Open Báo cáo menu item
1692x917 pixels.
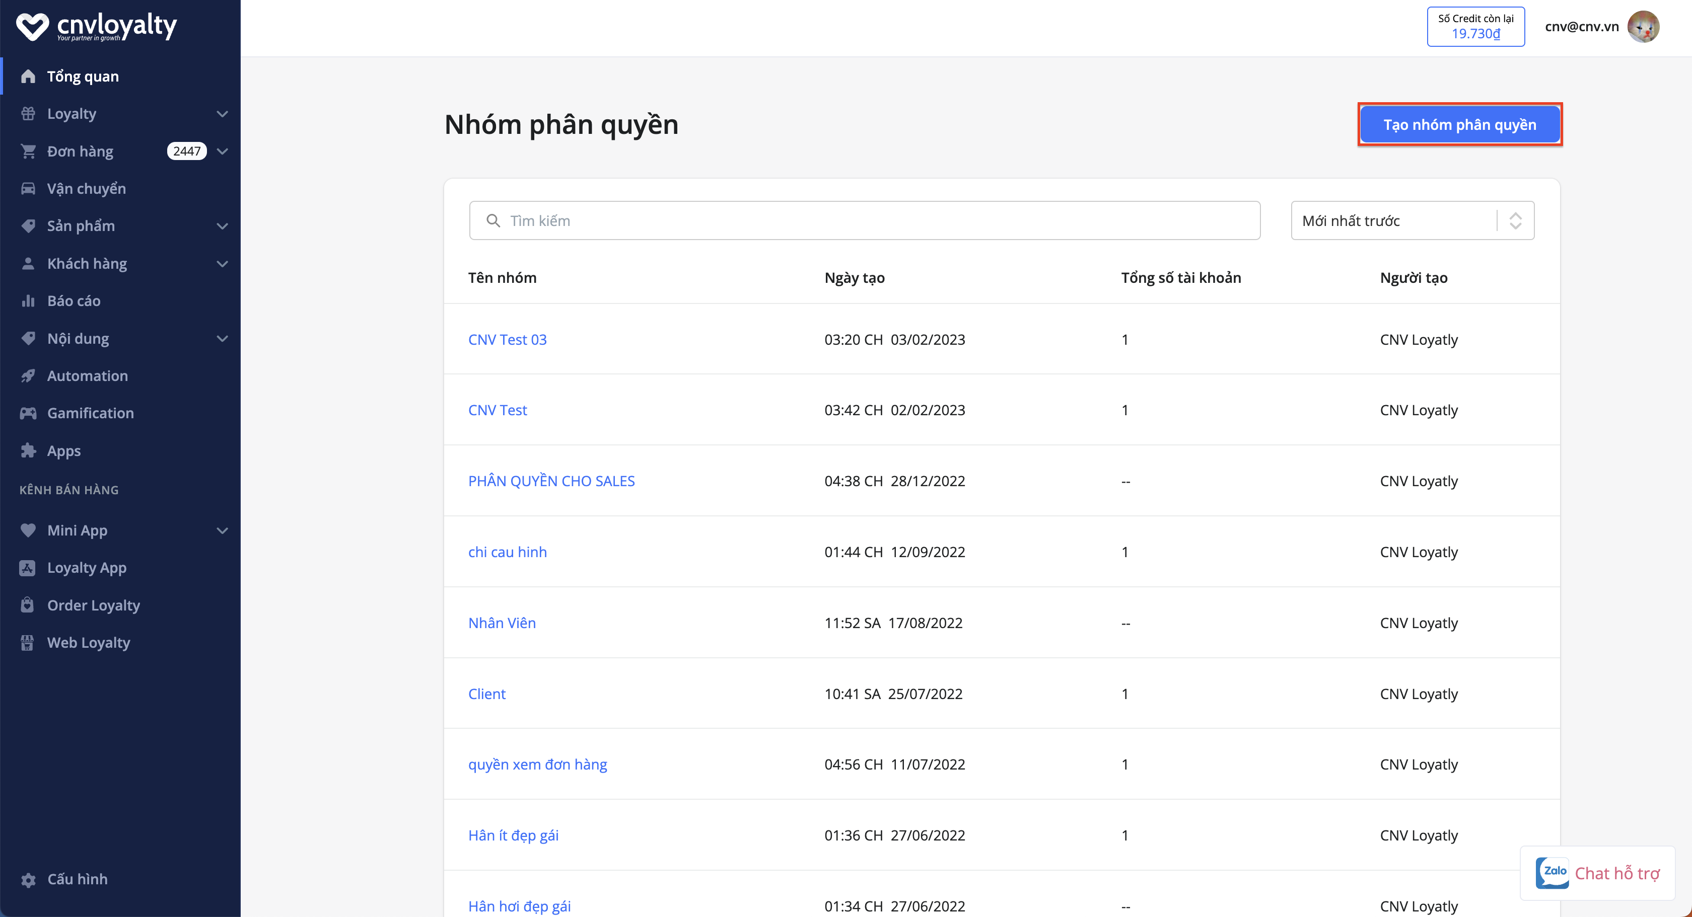coord(74,300)
